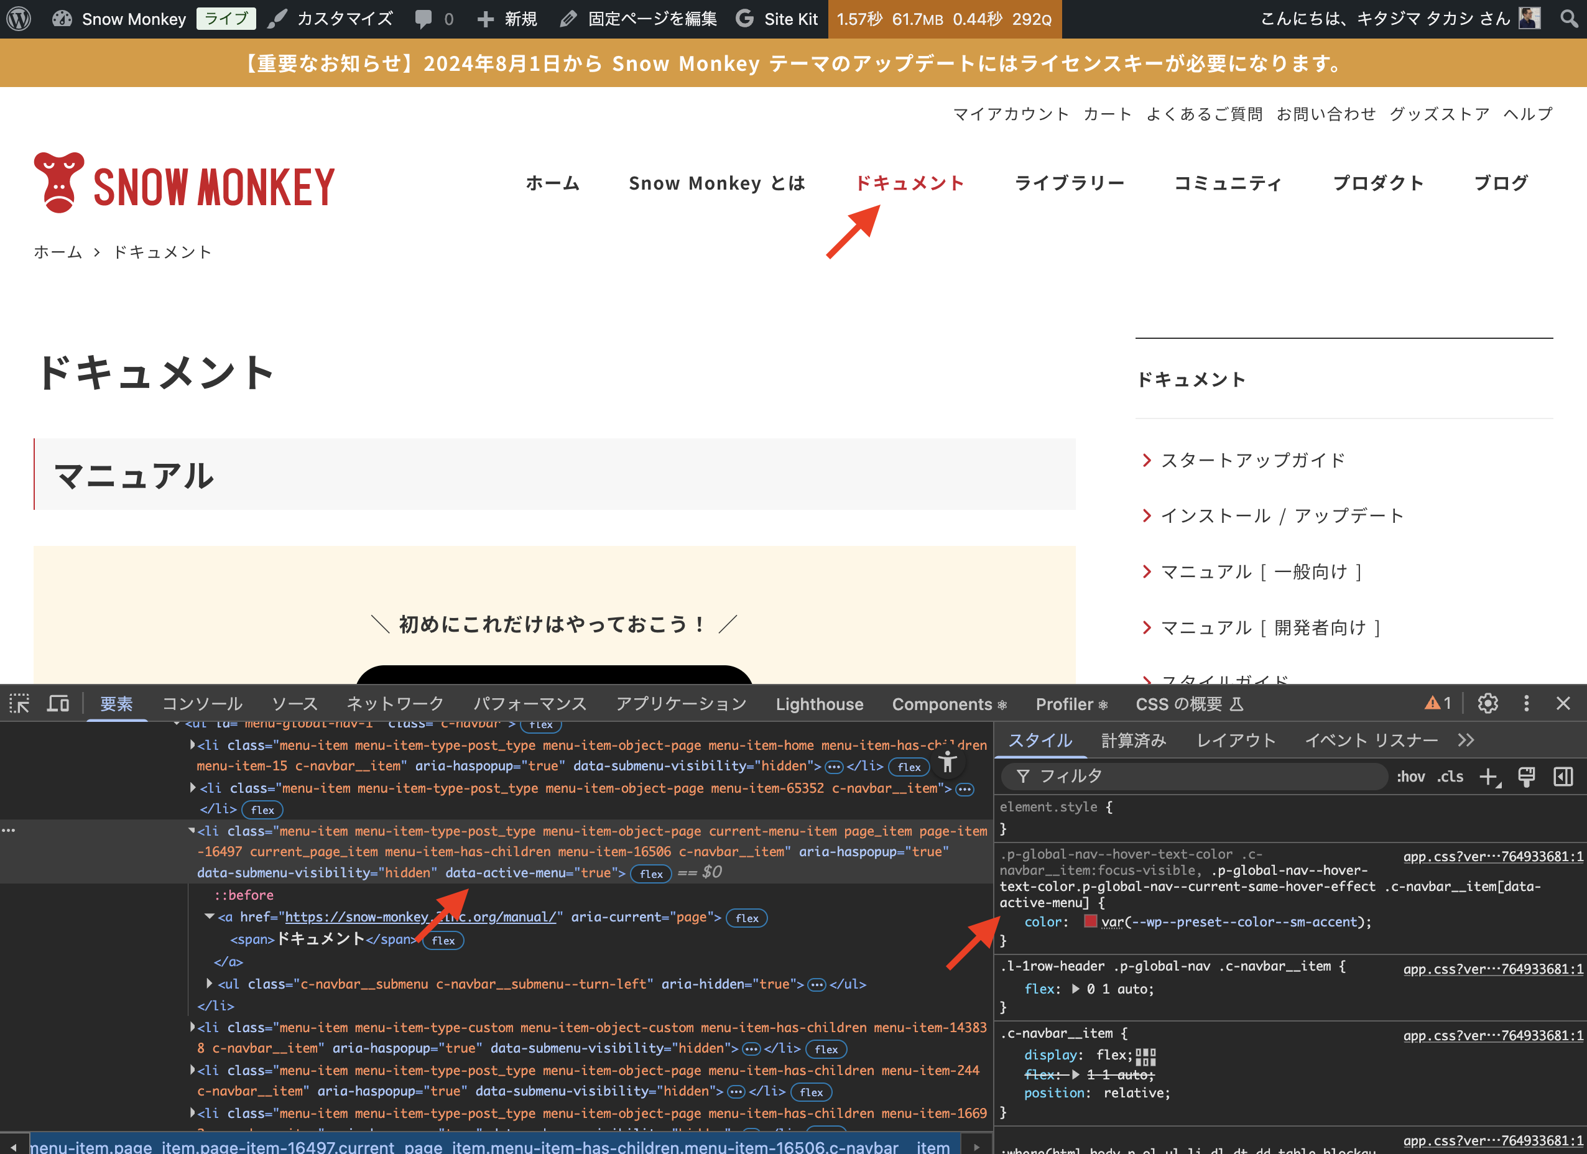Switch to the コンソール tab
This screenshot has width=1587, height=1154.
coord(202,704)
